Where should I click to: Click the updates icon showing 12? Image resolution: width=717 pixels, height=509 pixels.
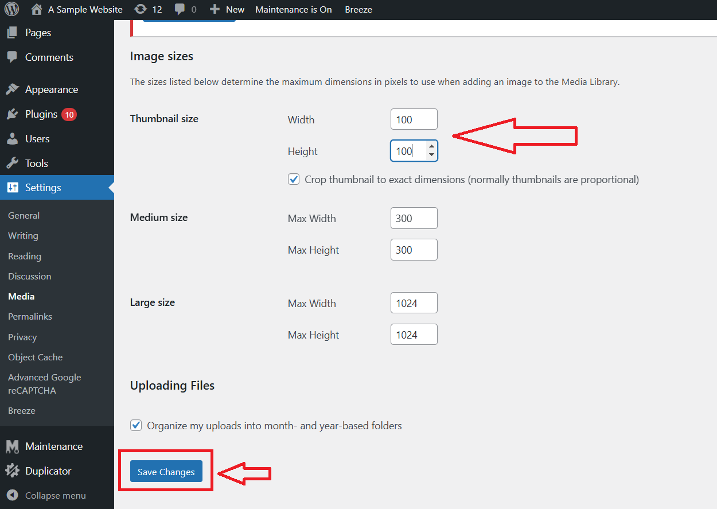(140, 9)
